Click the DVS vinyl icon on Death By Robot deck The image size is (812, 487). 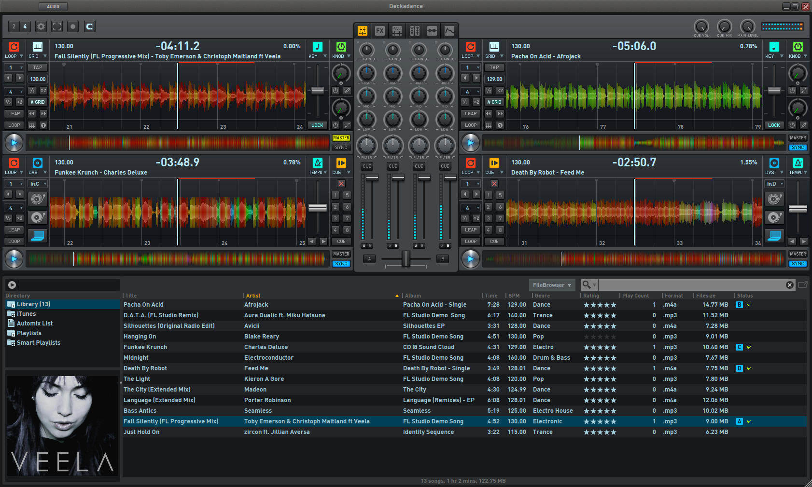774,163
